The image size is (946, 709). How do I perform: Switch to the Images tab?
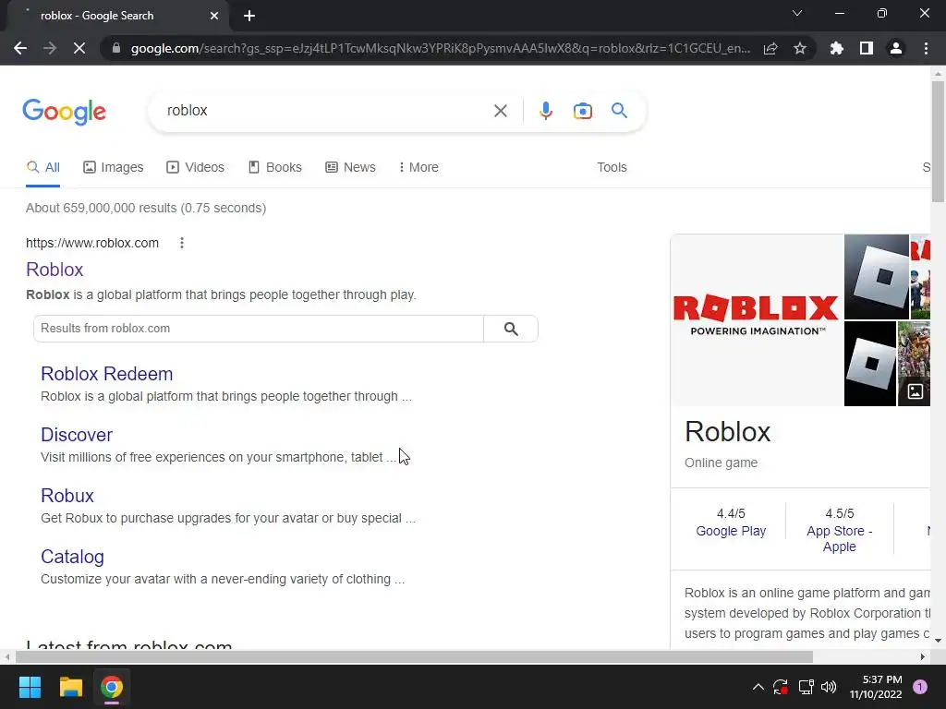(114, 167)
